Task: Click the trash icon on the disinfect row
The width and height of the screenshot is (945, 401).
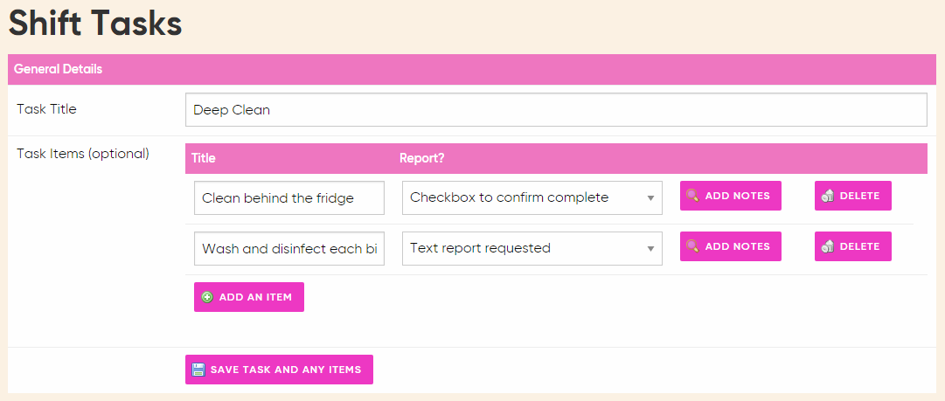Action: coord(828,246)
